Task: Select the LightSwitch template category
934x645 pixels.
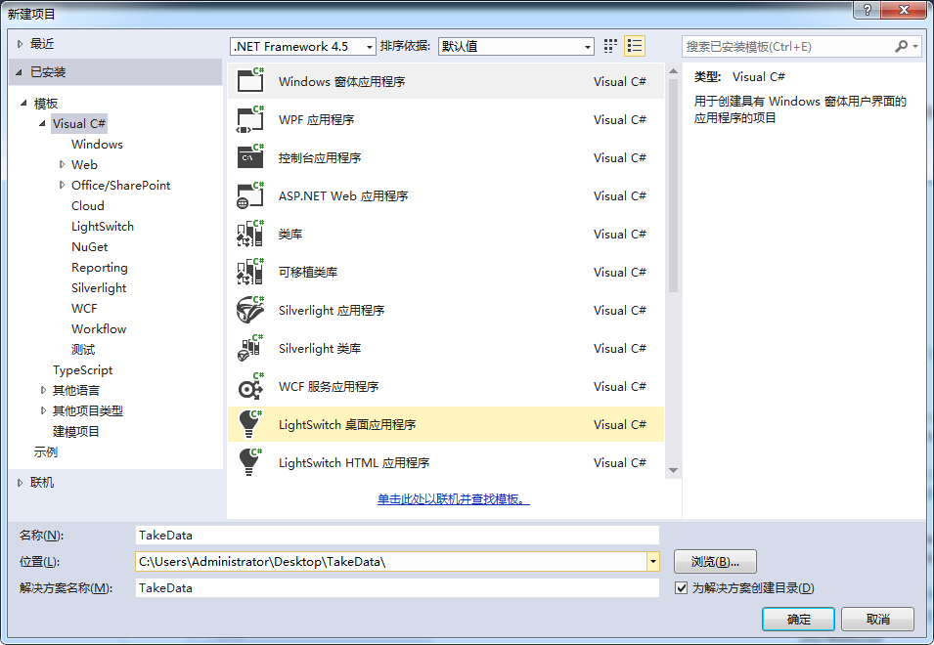Action: click(x=103, y=226)
